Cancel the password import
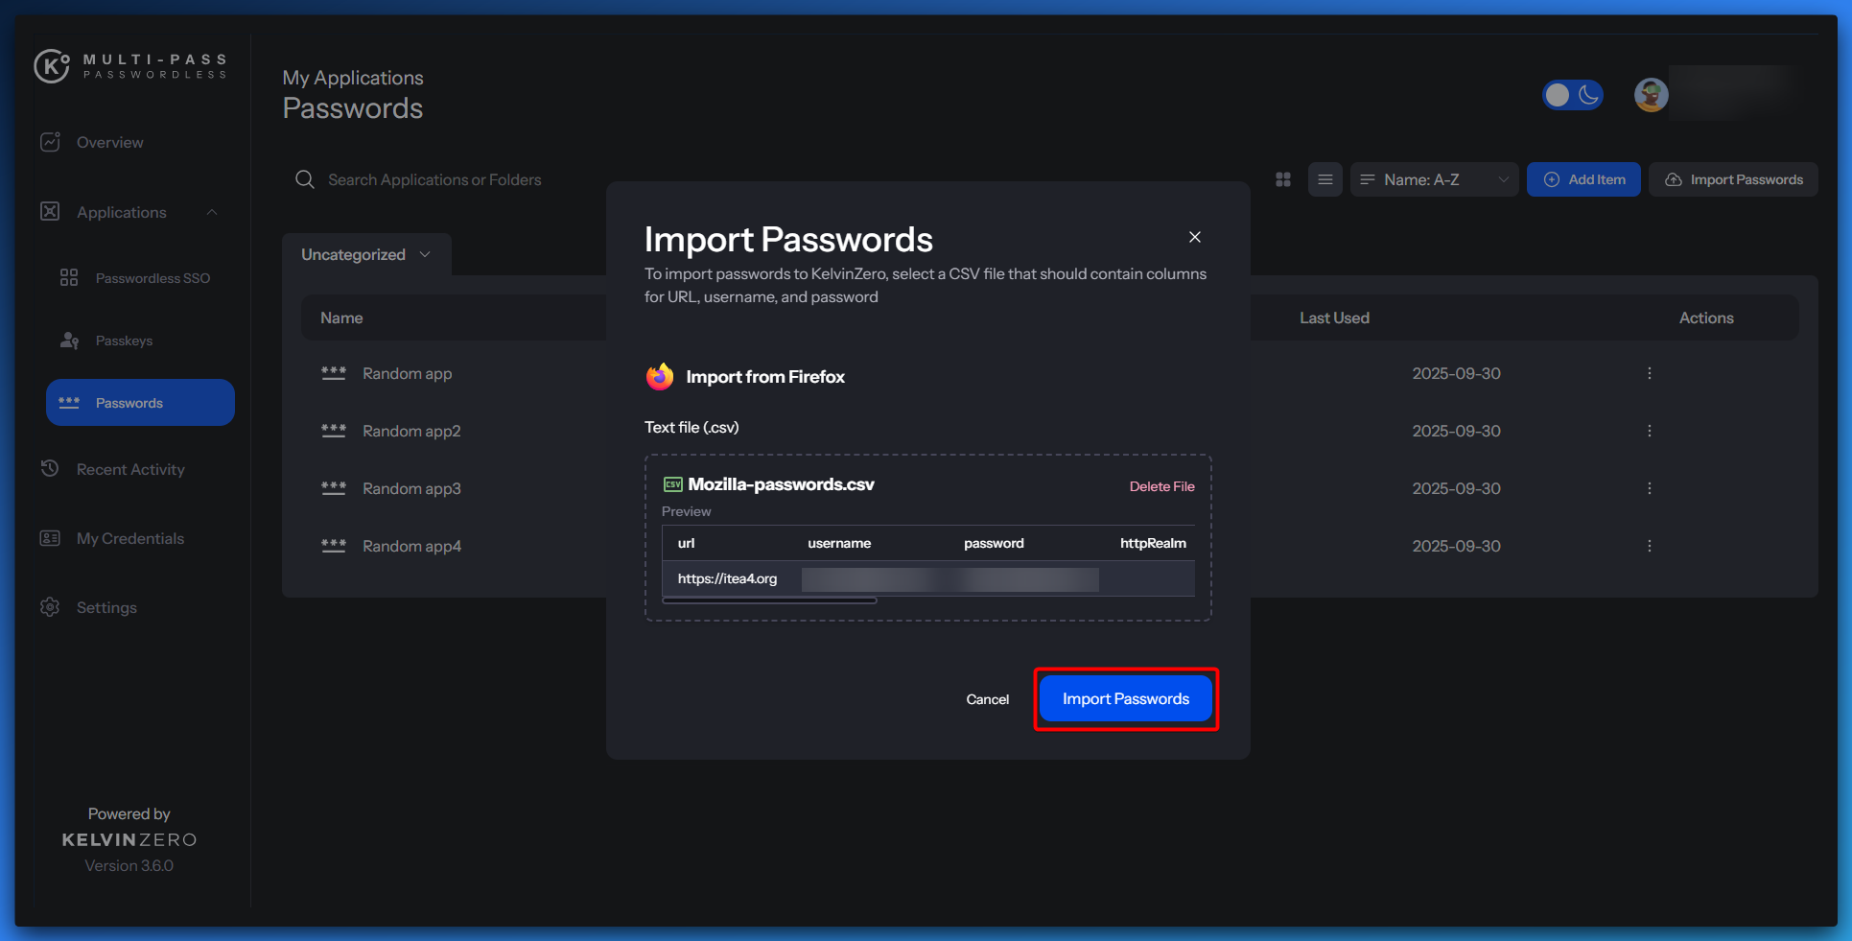The height and width of the screenshot is (941, 1852). click(x=987, y=699)
